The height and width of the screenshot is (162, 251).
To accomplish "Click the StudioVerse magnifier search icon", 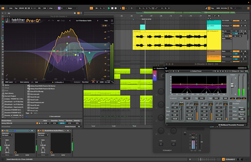I will [155, 75].
